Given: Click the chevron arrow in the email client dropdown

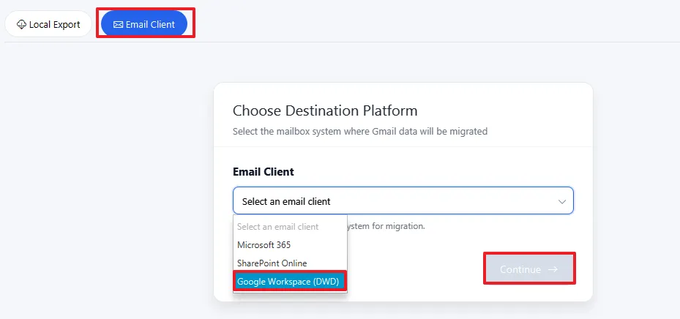Looking at the screenshot, I should point(562,201).
